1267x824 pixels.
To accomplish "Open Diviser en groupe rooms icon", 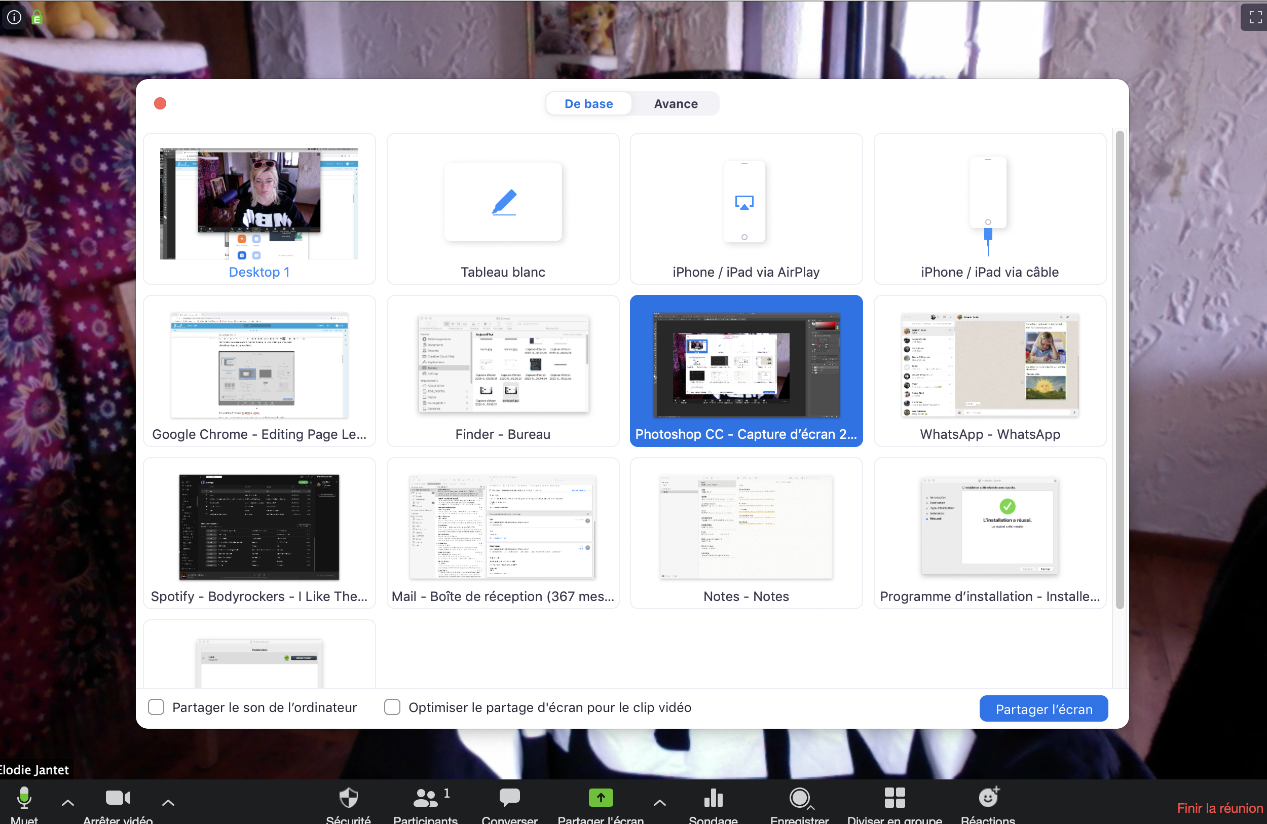I will 895,797.
